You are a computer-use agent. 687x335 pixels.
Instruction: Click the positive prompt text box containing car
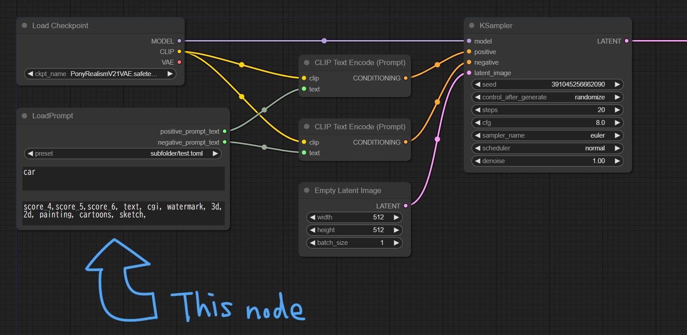124,178
